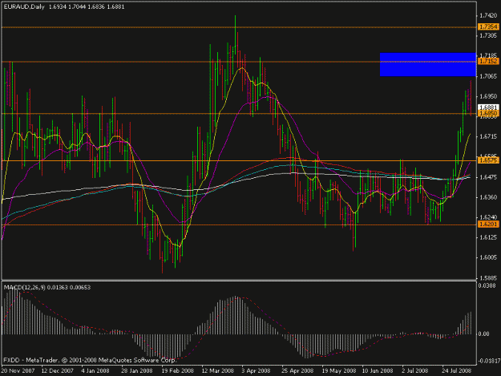501x376 pixels.
Task: Click the -0.01817 MACD scale value
Action: point(488,361)
